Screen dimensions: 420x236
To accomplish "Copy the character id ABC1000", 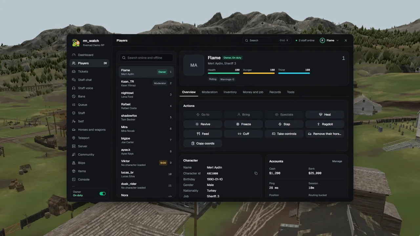I will 256,173.
